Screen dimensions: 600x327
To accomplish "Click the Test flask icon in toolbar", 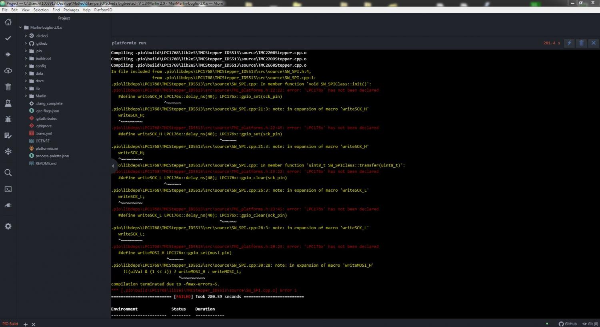I will coord(8,103).
